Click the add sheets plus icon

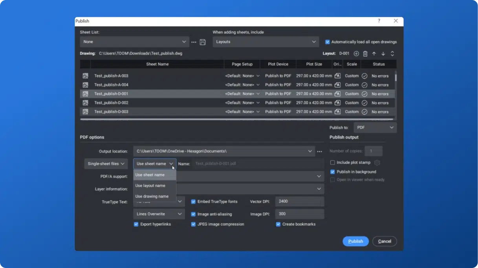click(x=356, y=54)
